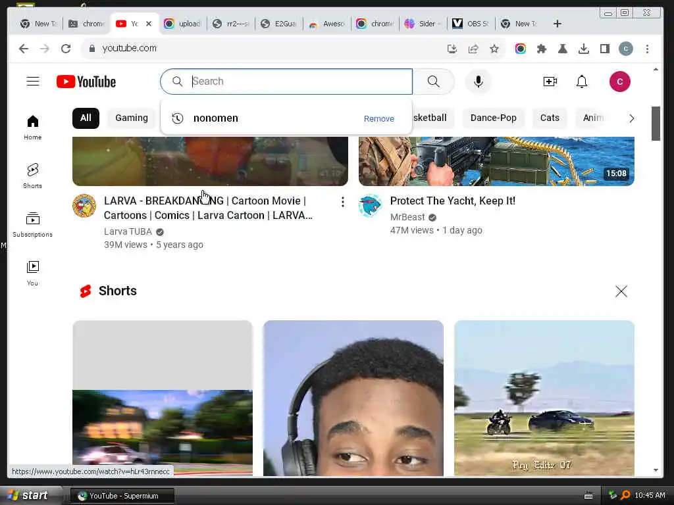This screenshot has height=505, width=674.
Task: Bookmark this page with the star
Action: 494,49
